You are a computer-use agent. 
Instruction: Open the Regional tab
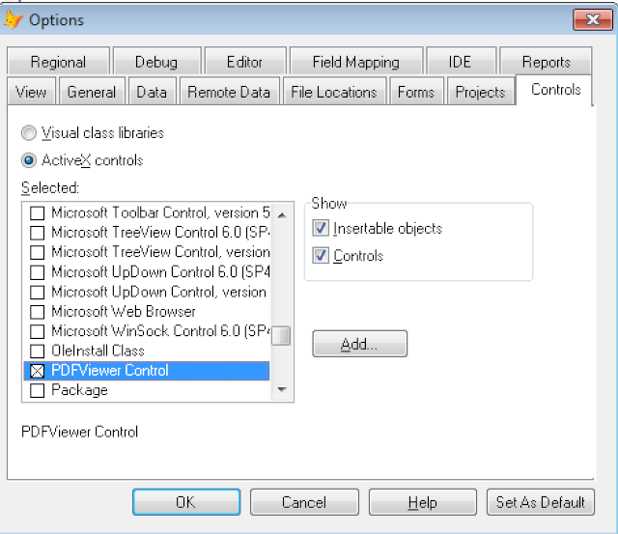tap(58, 62)
